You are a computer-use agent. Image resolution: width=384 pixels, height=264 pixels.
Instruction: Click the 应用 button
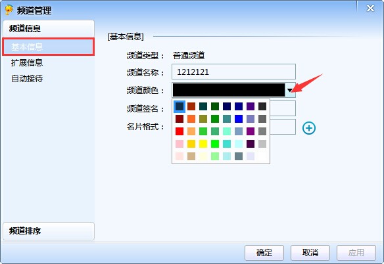pos(356,252)
